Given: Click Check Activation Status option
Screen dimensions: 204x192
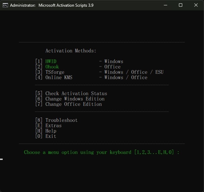Looking at the screenshot, I should pos(76,93).
